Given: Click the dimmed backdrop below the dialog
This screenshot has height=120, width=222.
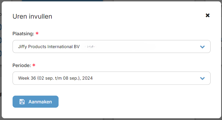Looking at the screenshot, I should pos(111,119).
